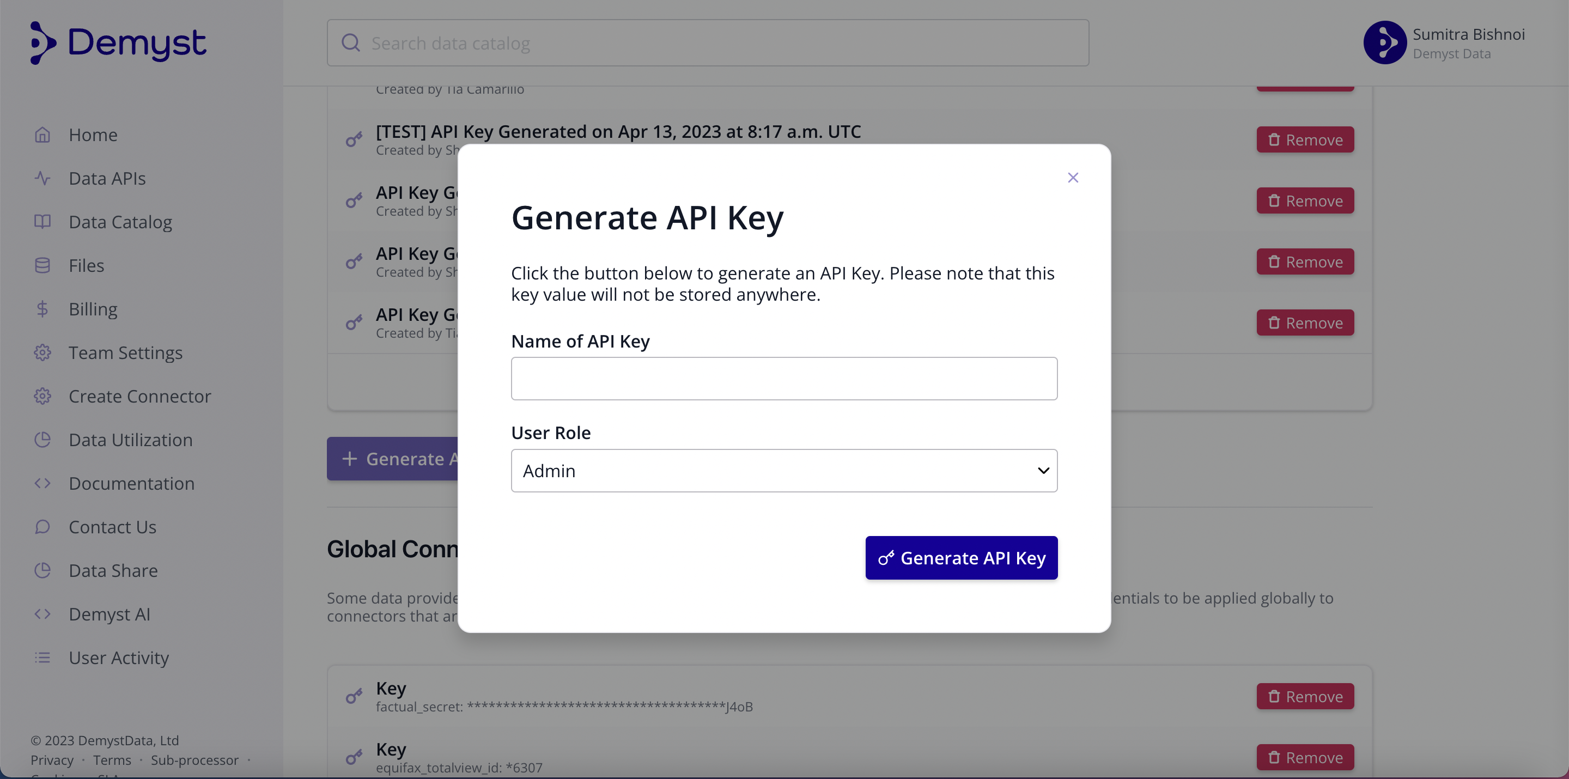Click the Data Catalog book icon
Image resolution: width=1569 pixels, height=779 pixels.
point(42,222)
